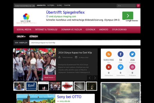Open omd.olympus-imaging.com link
This screenshot has width=154, height=103.
coord(62,16)
